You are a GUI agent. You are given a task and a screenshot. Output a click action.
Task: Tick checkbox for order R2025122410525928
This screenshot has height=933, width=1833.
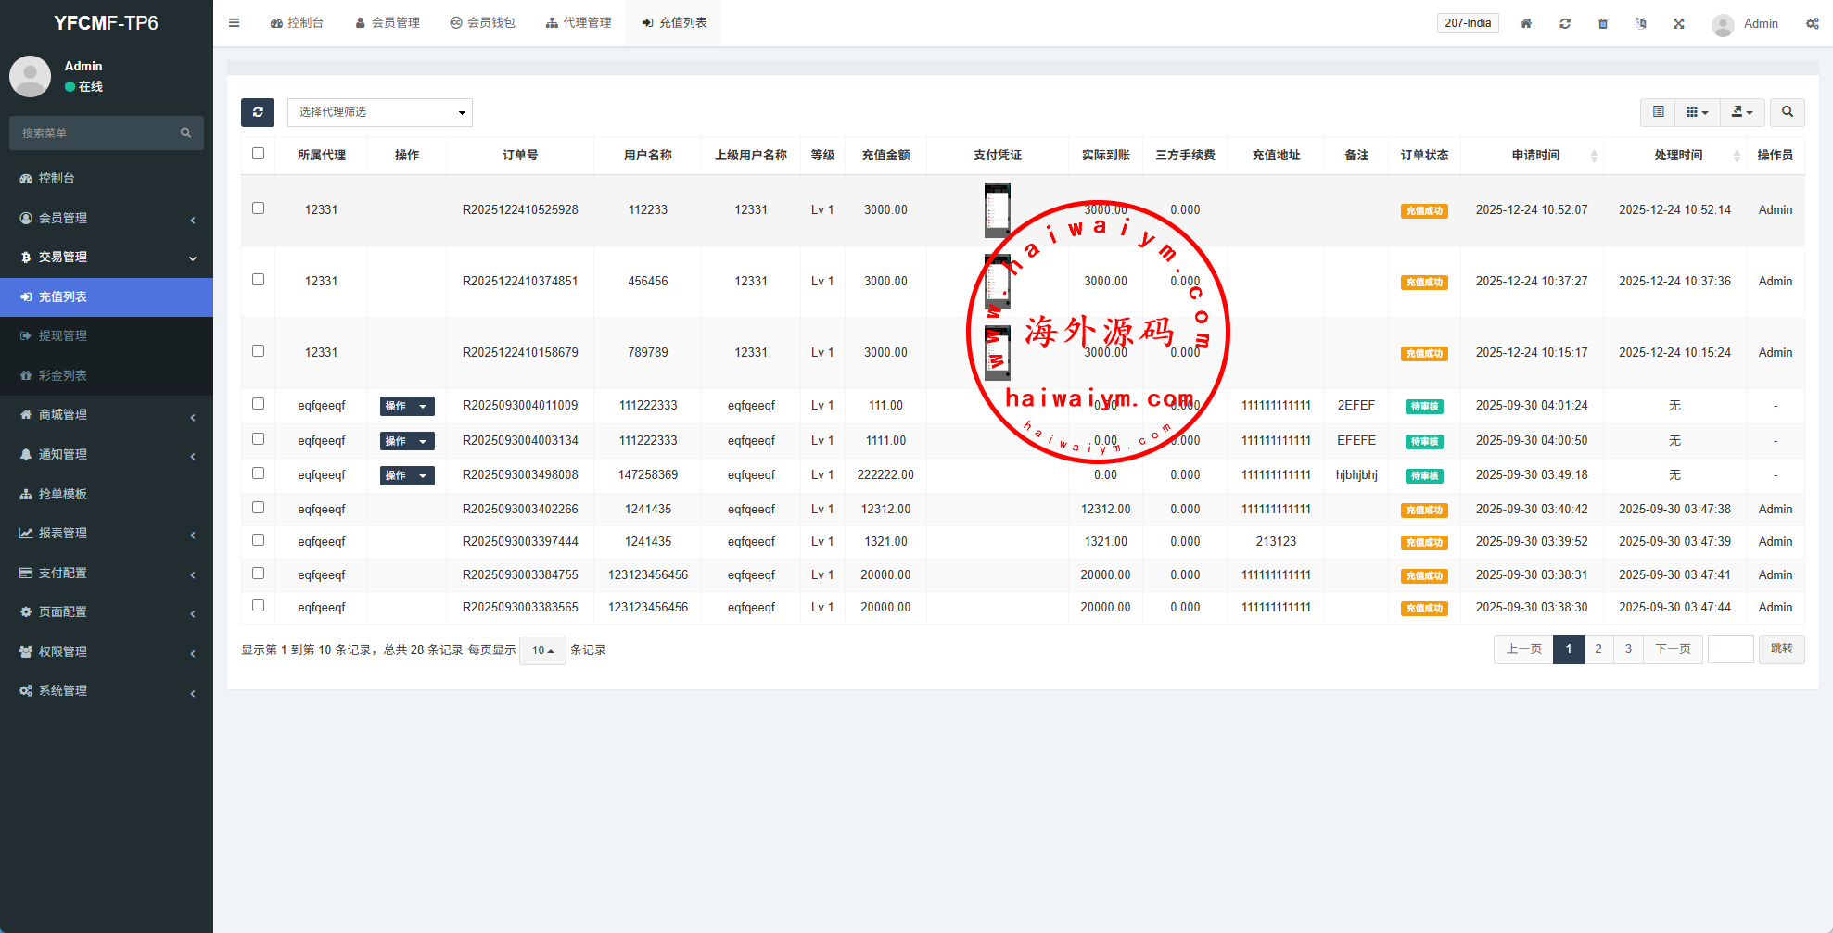(x=259, y=208)
